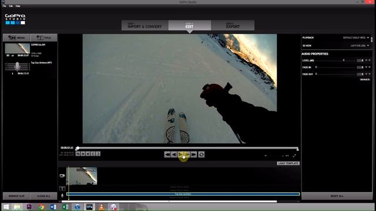Viewport: 376px width, 211px height.
Task: Click the step forward button
Action: (187, 155)
